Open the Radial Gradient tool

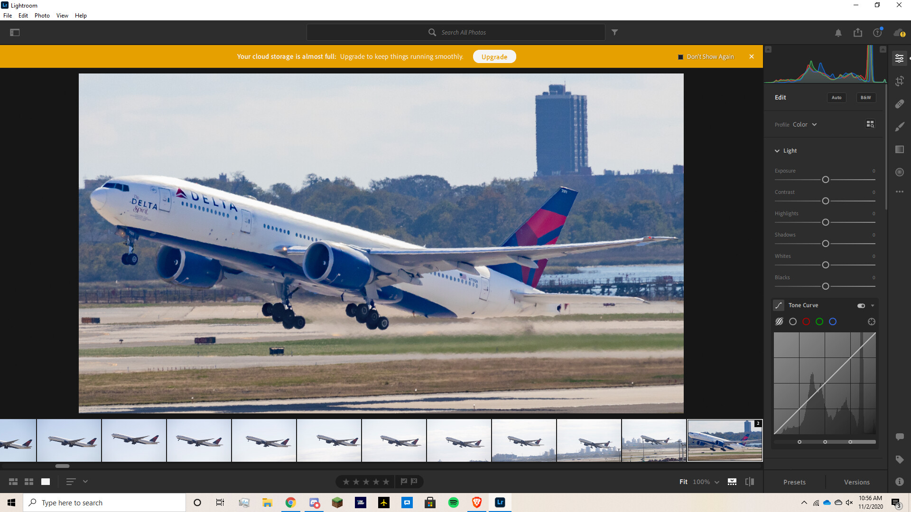pyautogui.click(x=899, y=172)
